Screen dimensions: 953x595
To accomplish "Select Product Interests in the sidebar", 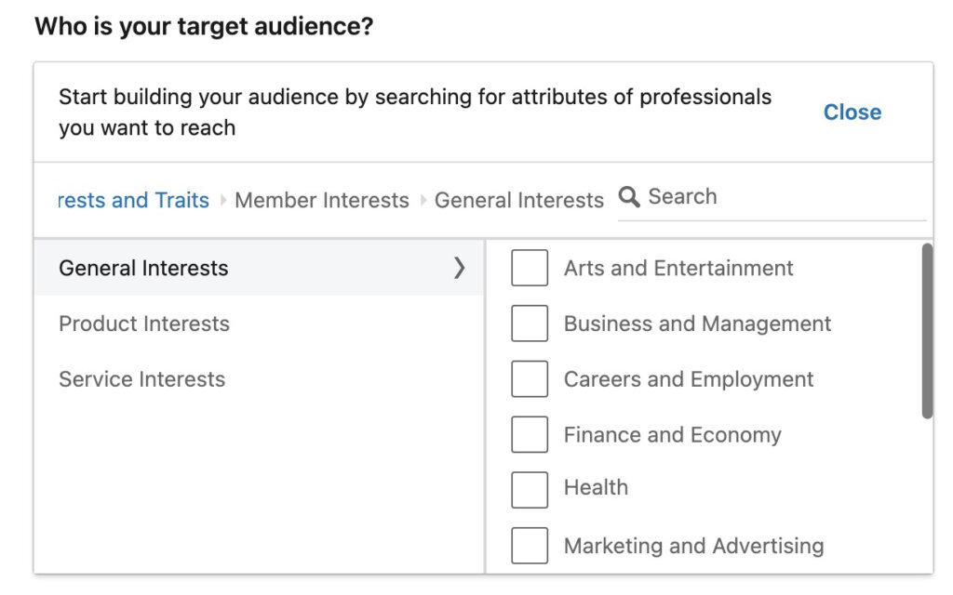I will [143, 324].
